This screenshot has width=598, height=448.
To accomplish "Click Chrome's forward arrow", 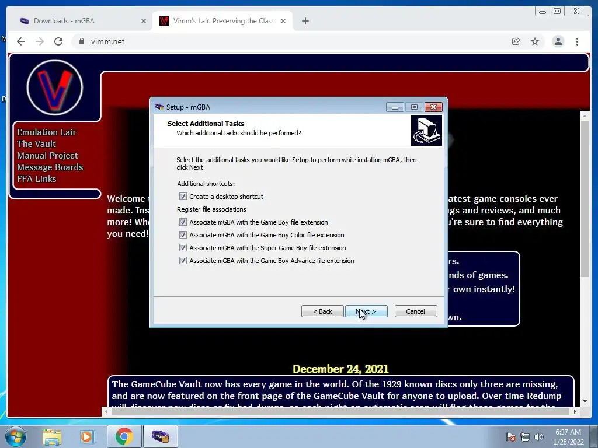I will 40,41.
